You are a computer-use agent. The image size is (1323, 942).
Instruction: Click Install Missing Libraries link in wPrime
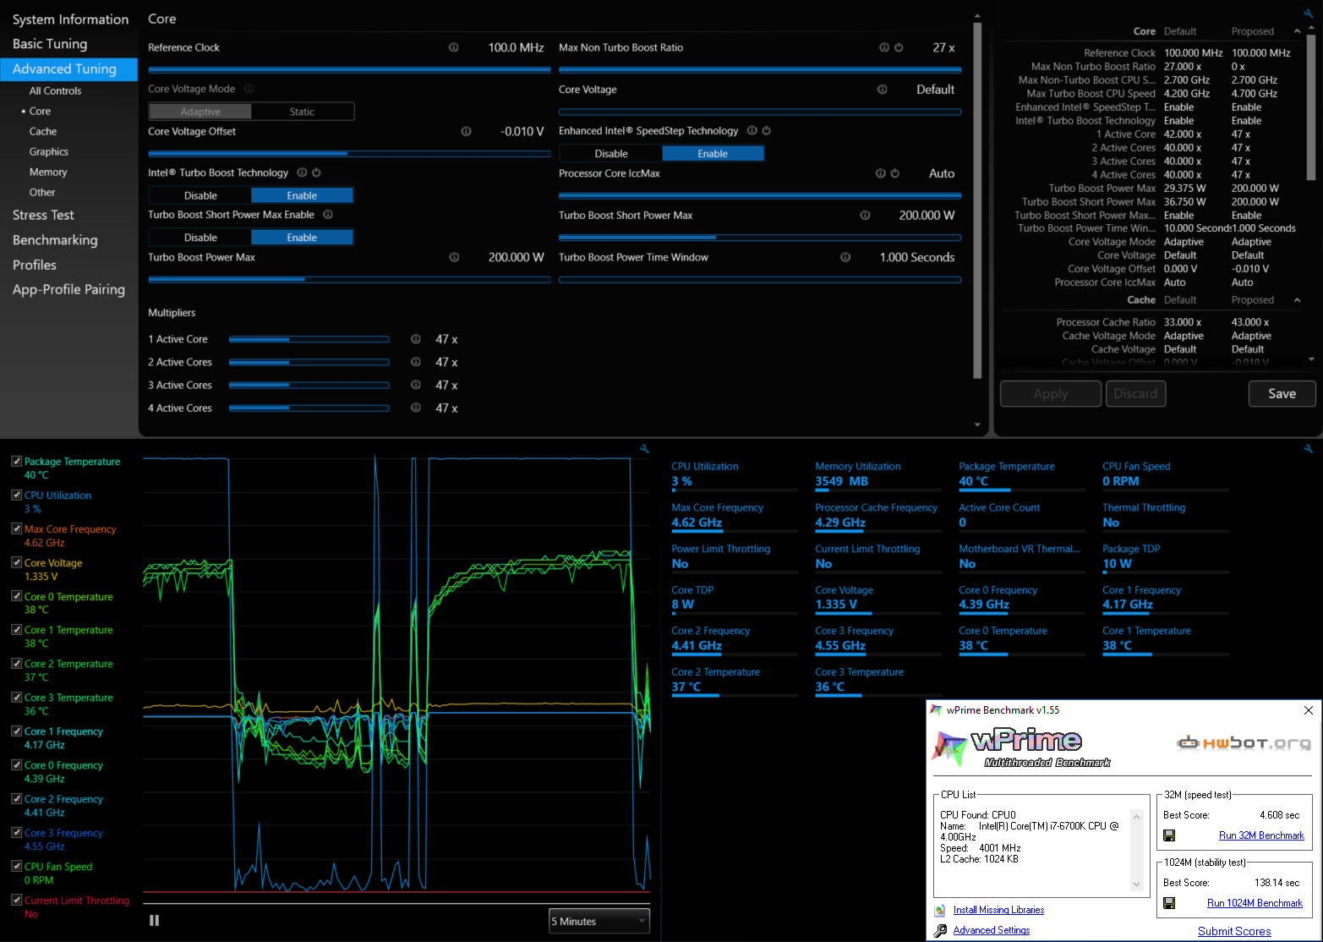tap(998, 910)
